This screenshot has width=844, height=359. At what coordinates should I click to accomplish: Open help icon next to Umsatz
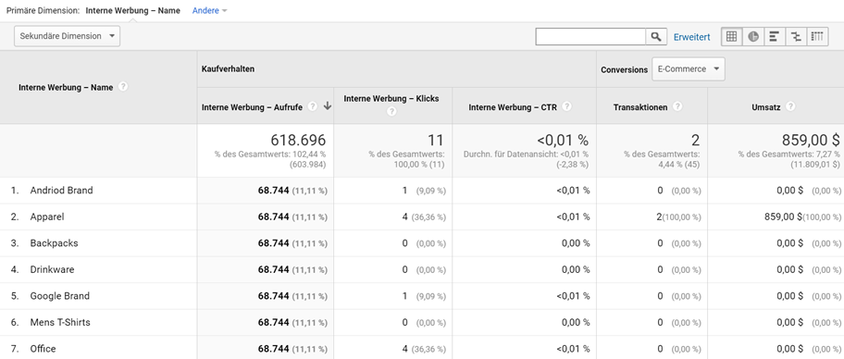790,106
